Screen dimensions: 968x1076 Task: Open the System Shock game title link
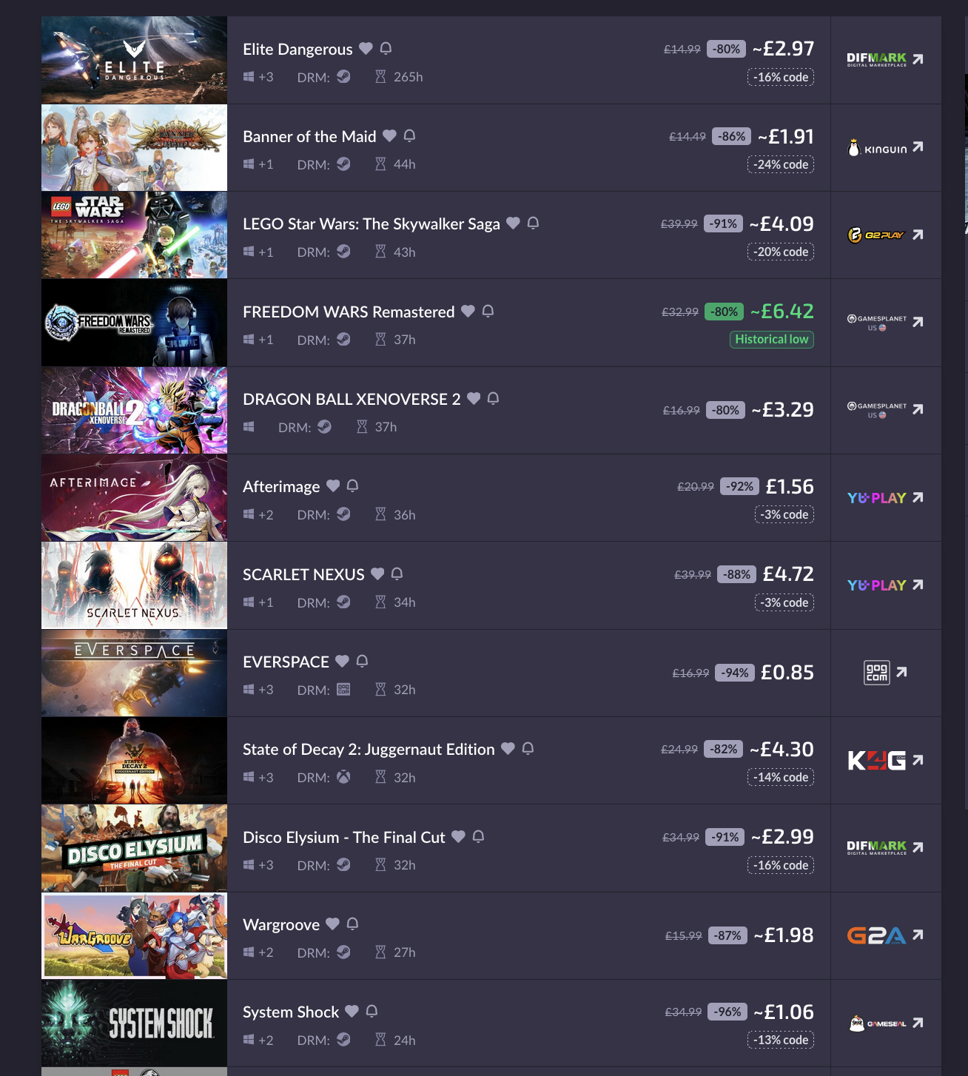pyautogui.click(x=291, y=1012)
